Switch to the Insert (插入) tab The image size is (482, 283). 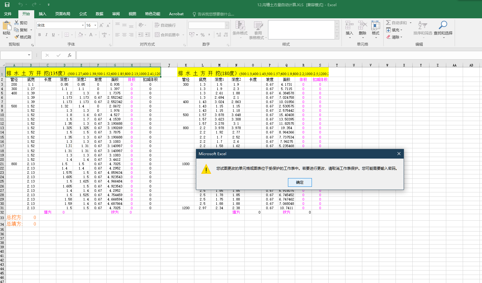pyautogui.click(x=42, y=14)
